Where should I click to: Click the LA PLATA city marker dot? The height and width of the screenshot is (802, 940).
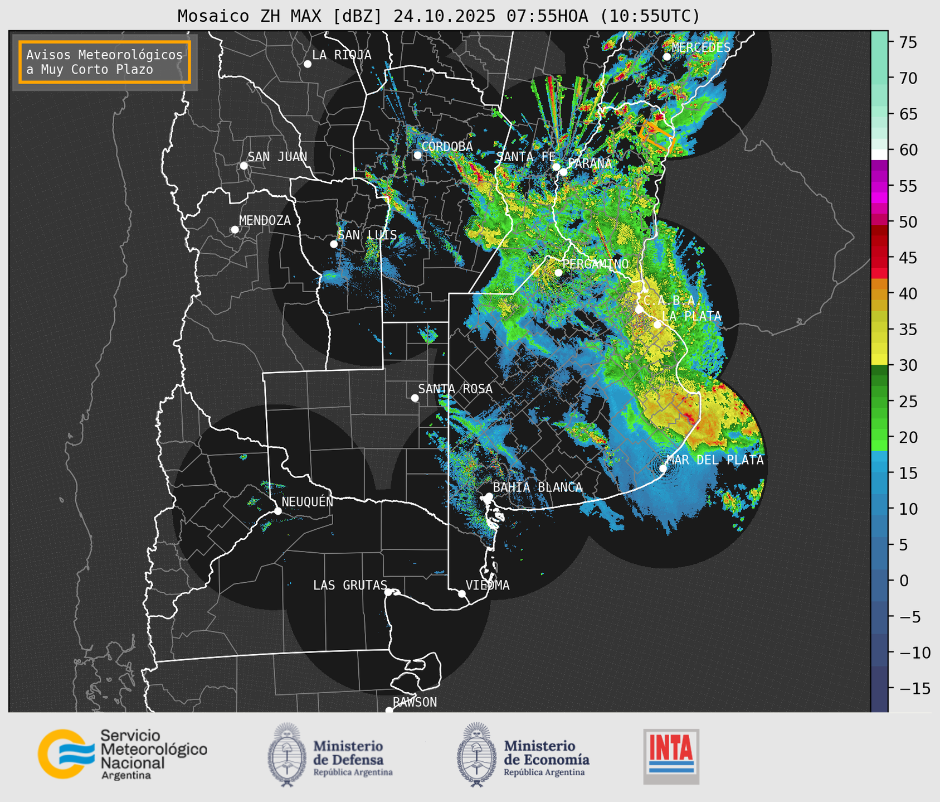pos(657,325)
